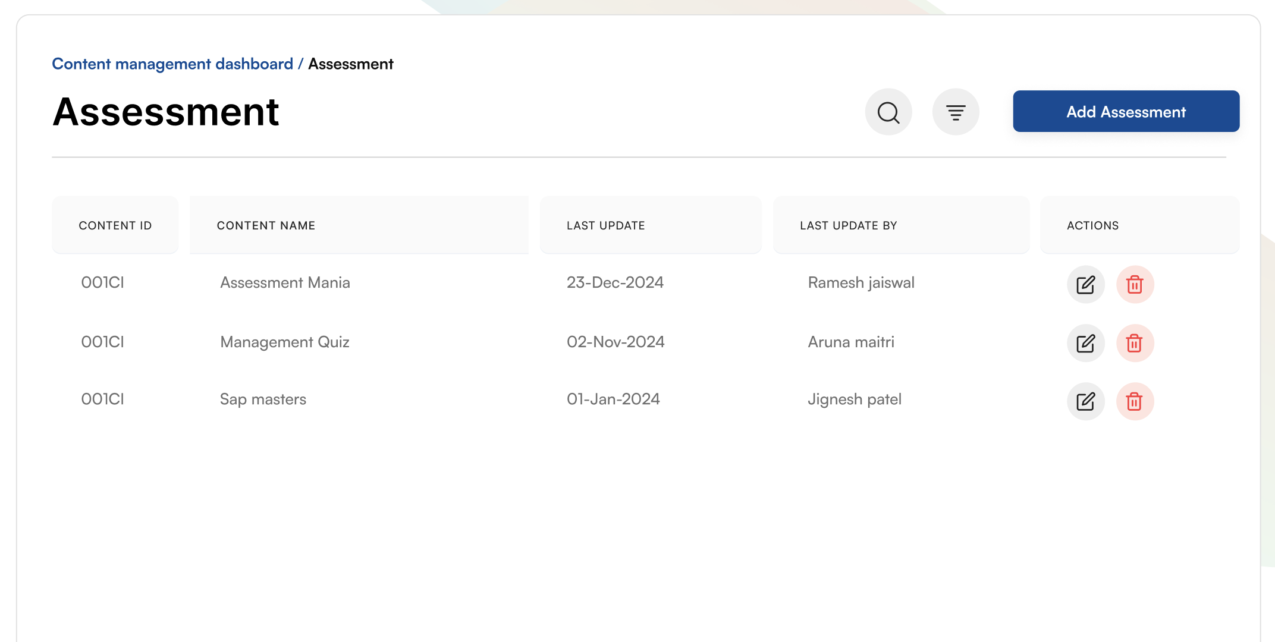The width and height of the screenshot is (1275, 642).
Task: Click the Content Name column header
Action: [x=266, y=226]
